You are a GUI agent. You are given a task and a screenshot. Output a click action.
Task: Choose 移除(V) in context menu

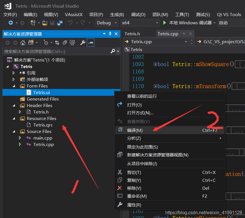click(x=170, y=188)
